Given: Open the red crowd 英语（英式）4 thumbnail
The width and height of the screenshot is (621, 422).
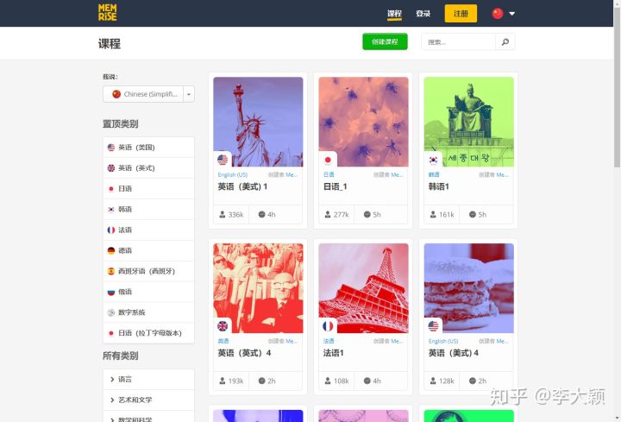Looking at the screenshot, I should (x=258, y=288).
